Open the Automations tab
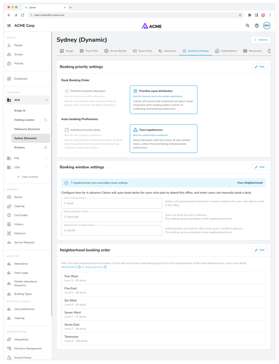Viewport: 279px width, 364px height. click(226, 51)
